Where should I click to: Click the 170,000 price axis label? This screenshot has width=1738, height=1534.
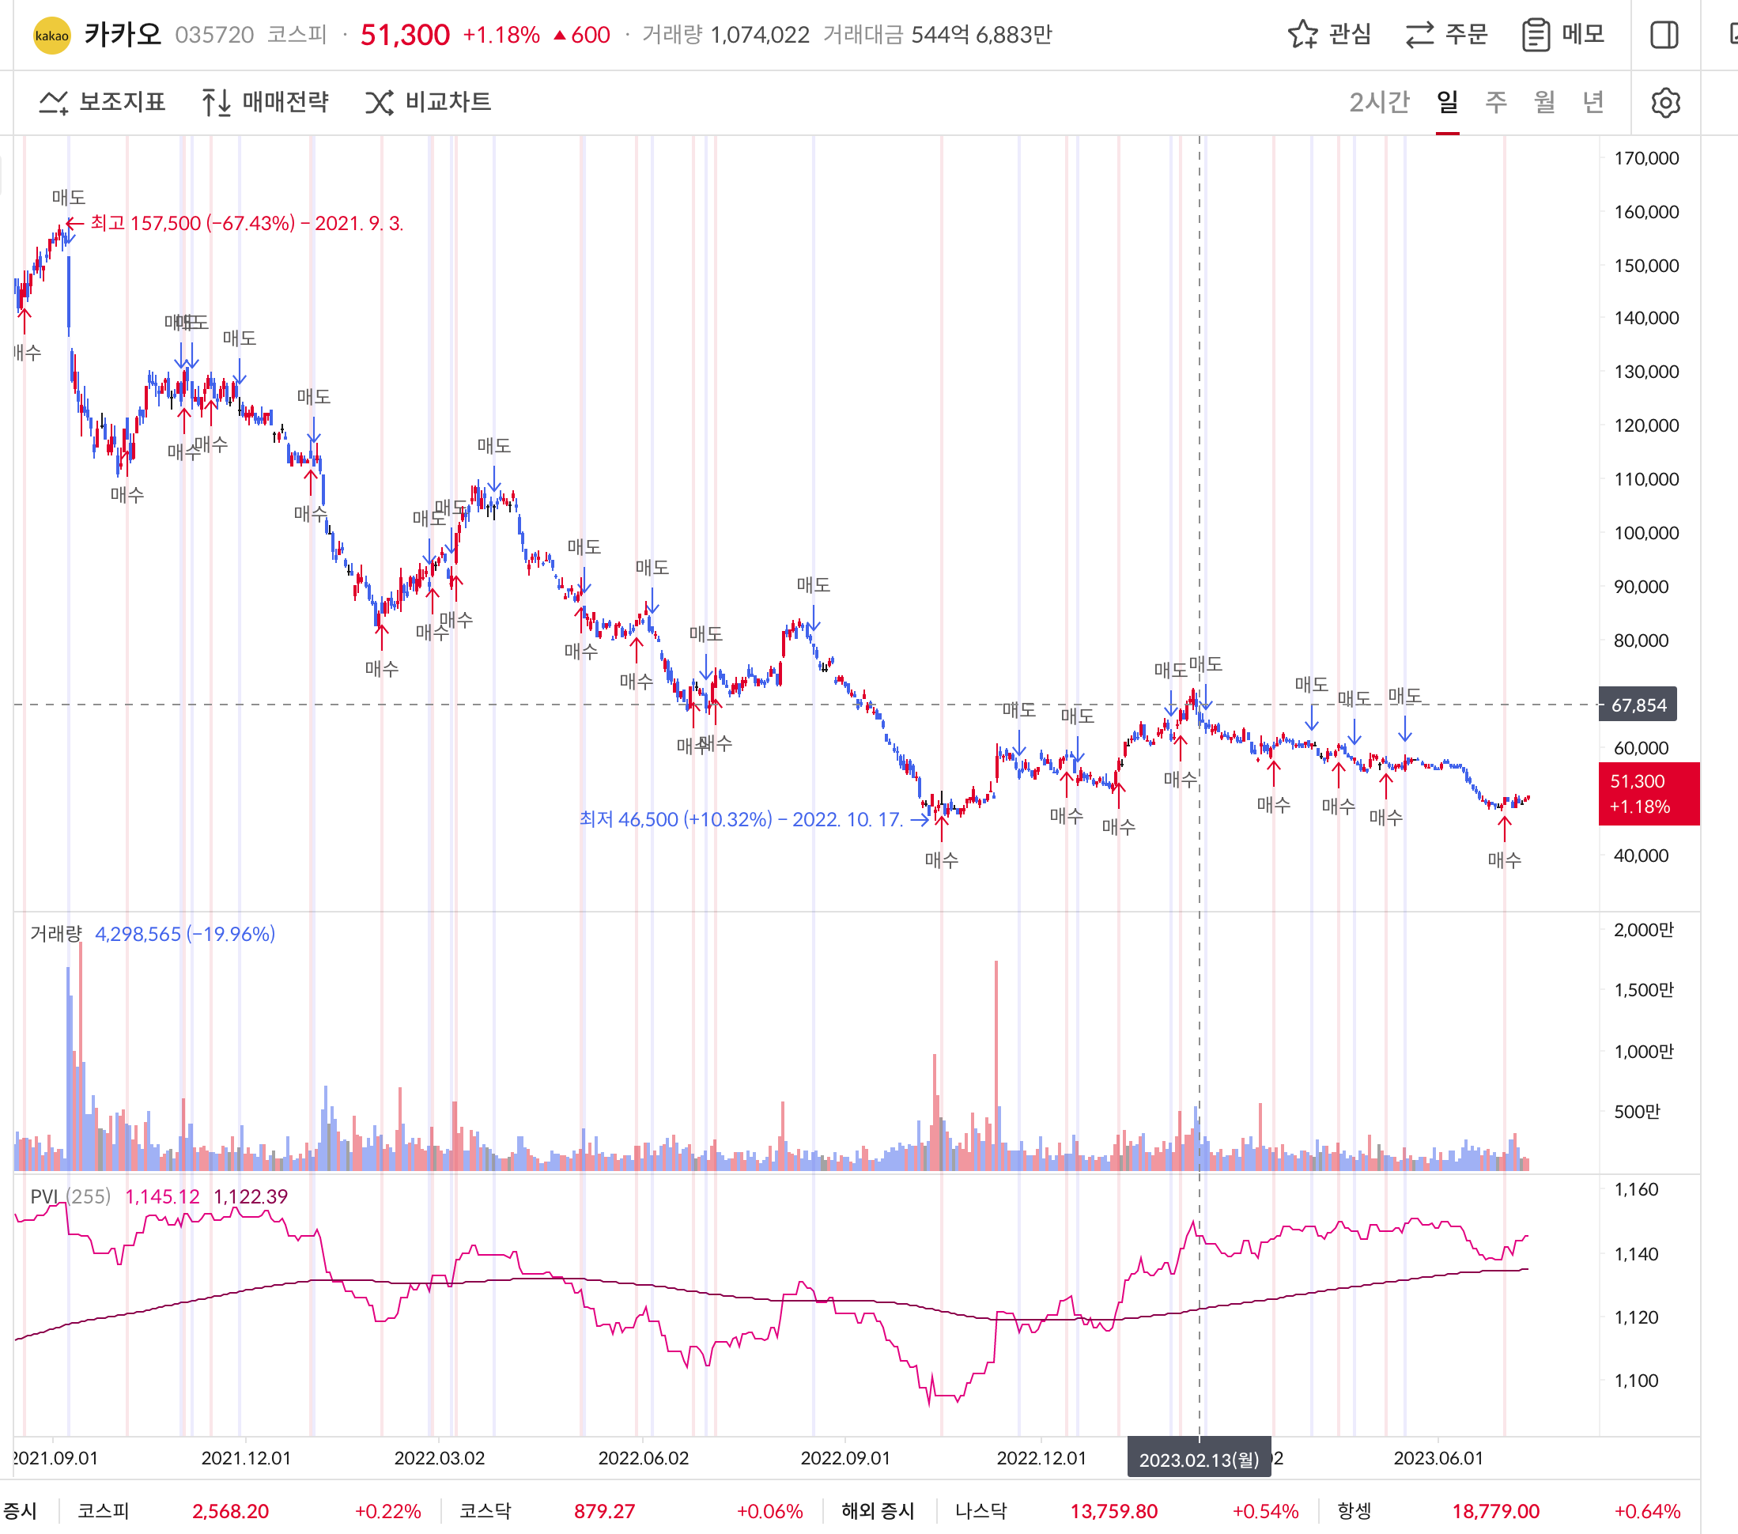1646,158
